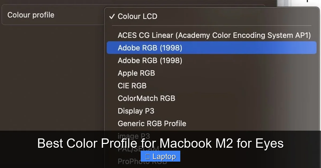
Task: Click the laptop emoji on the Laptop tag
Action: click(x=148, y=156)
